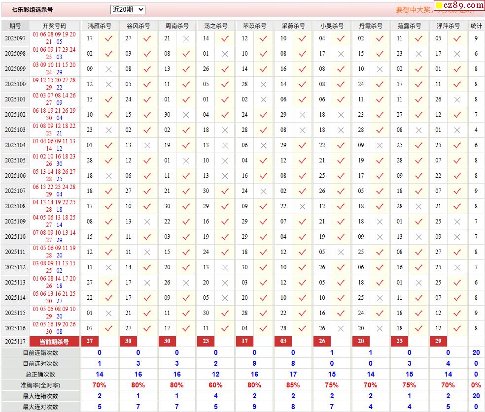
Task: Click the cross mark for 周南杀号 in row 2025097
Action: click(186, 38)
